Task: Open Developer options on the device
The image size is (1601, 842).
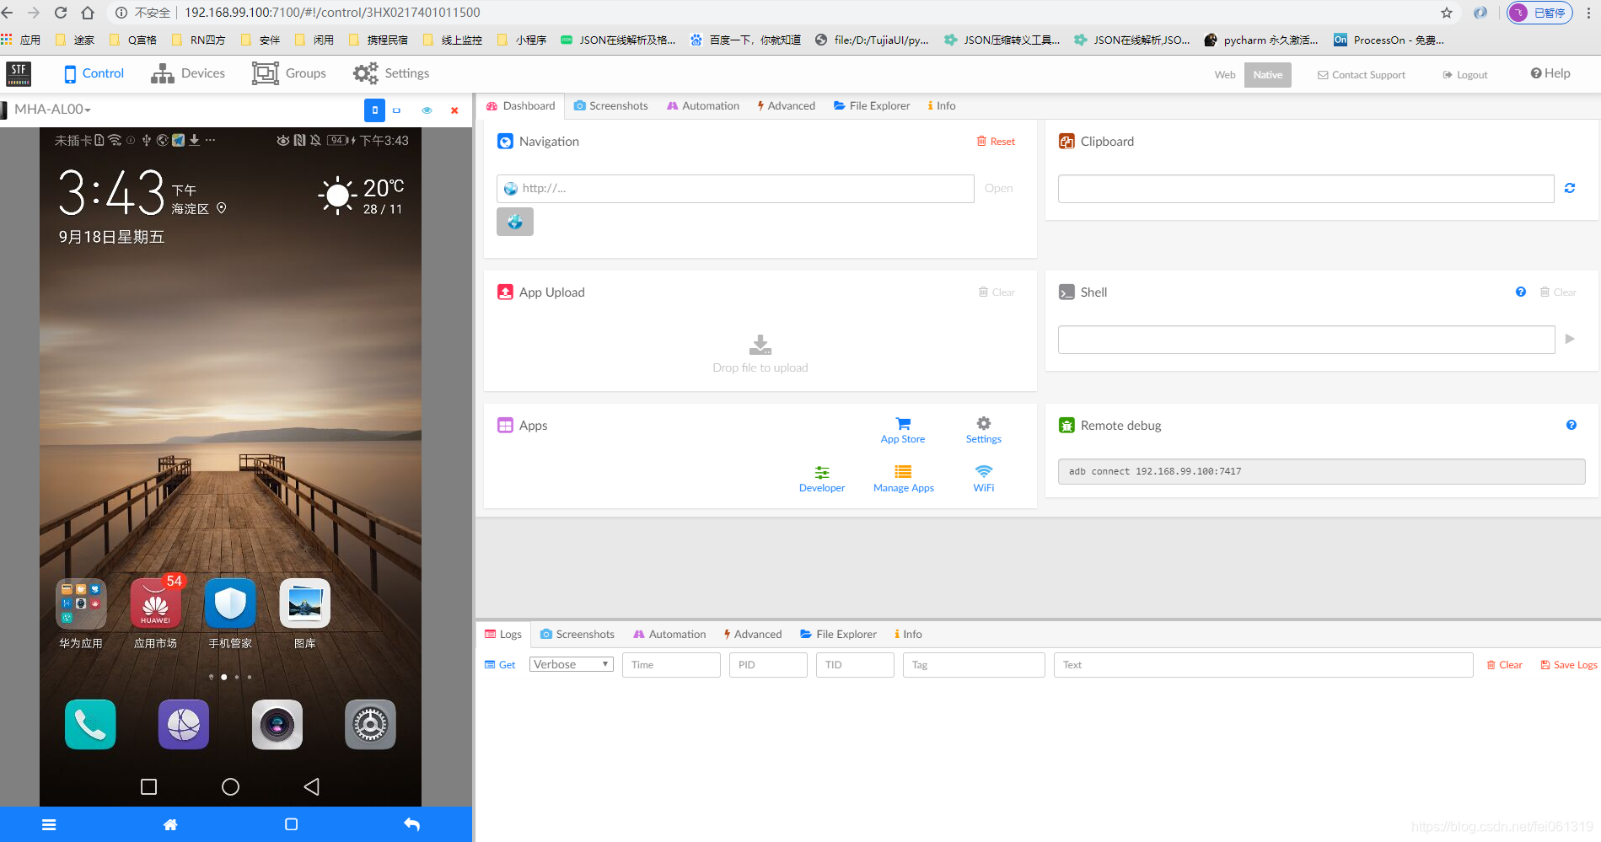Action: (821, 477)
